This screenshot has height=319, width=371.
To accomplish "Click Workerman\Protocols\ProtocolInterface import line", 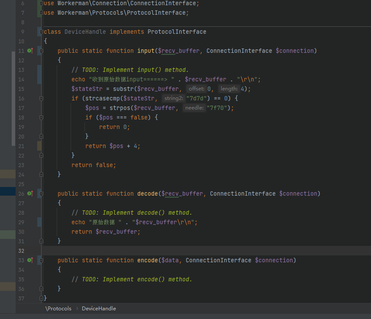I will pyautogui.click(x=116, y=13).
